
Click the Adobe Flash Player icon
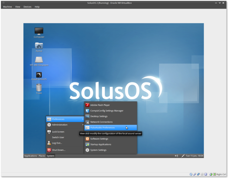click(87, 105)
